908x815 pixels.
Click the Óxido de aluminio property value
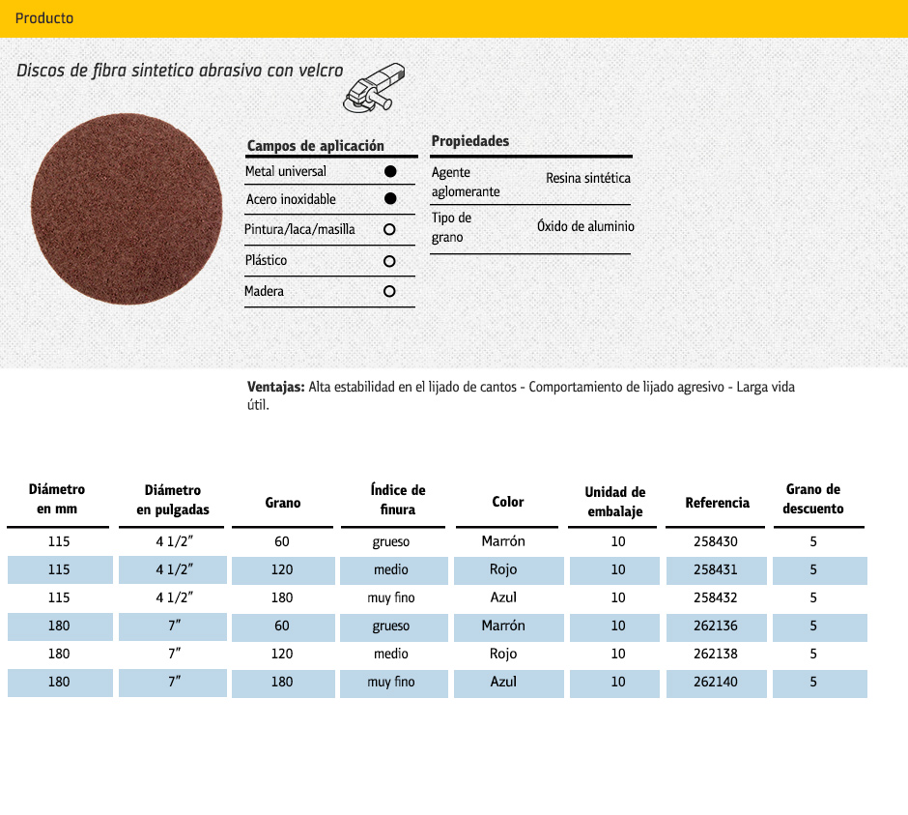click(585, 226)
